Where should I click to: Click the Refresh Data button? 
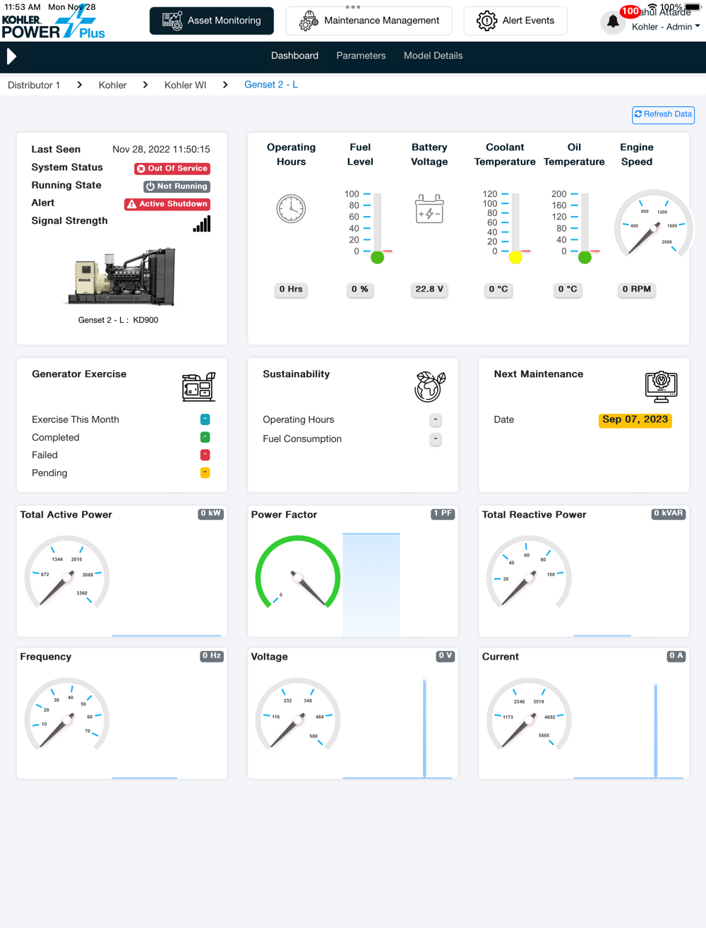coord(663,114)
